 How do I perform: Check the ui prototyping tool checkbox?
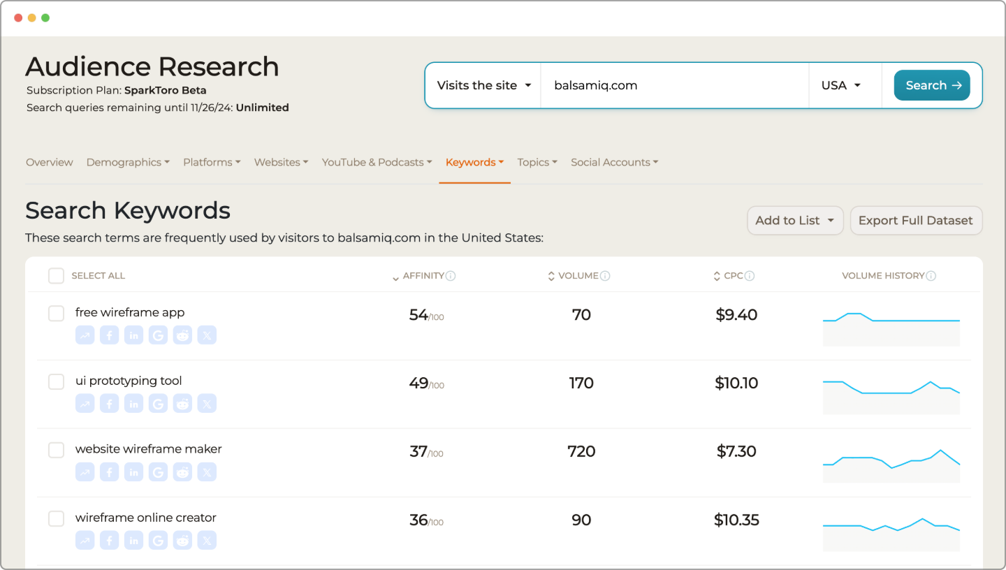(x=56, y=382)
